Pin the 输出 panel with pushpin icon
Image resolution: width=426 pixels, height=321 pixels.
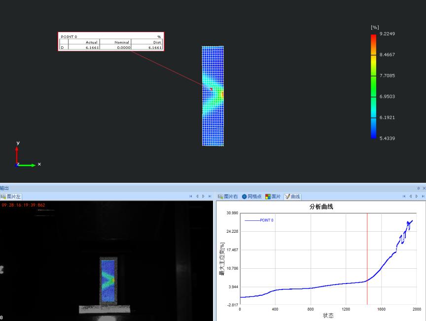click(418, 188)
